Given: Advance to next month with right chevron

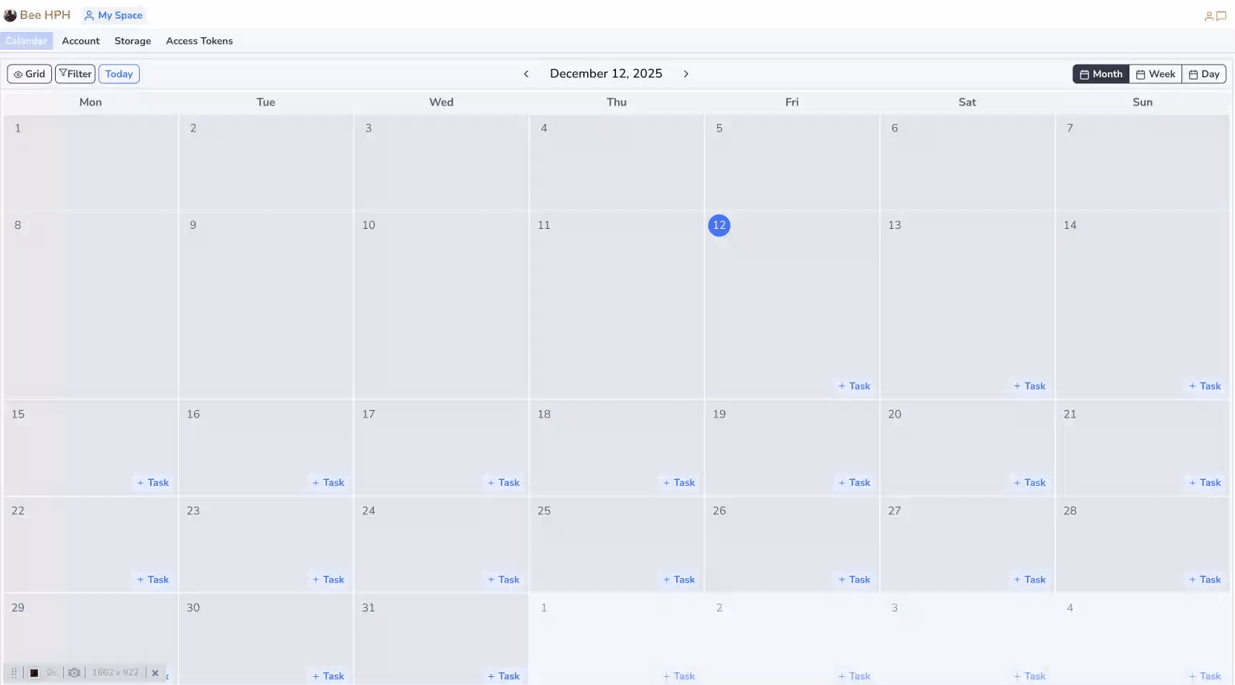Looking at the screenshot, I should point(686,74).
